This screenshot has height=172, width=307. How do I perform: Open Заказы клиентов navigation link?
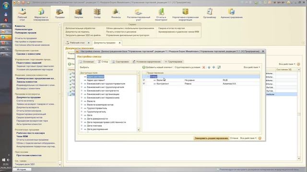pos(27,82)
